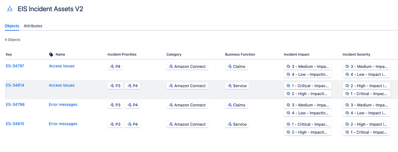398x152 pixels.
Task: Select the Objects tab
Action: (12, 26)
